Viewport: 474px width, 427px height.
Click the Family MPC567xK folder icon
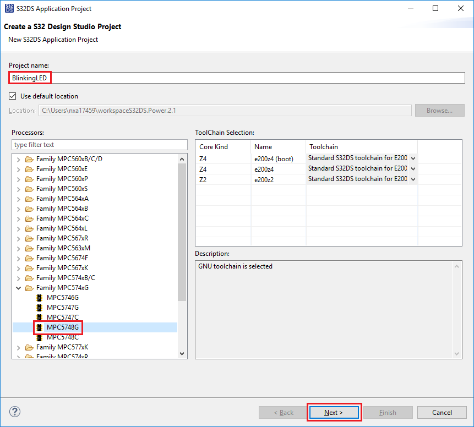(29, 268)
